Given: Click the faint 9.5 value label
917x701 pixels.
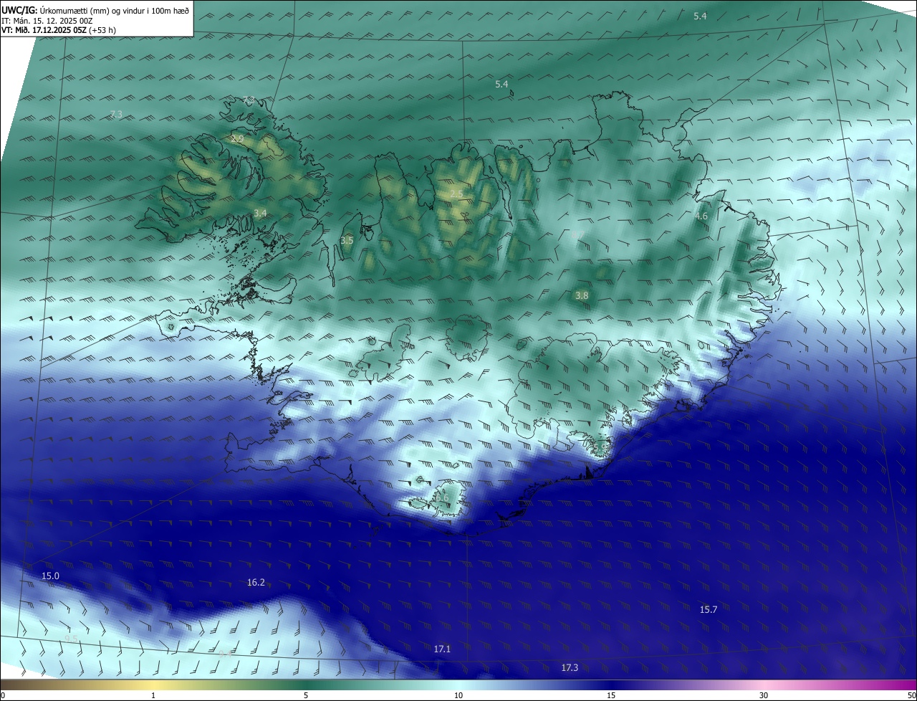Looking at the screenshot, I should (71, 638).
